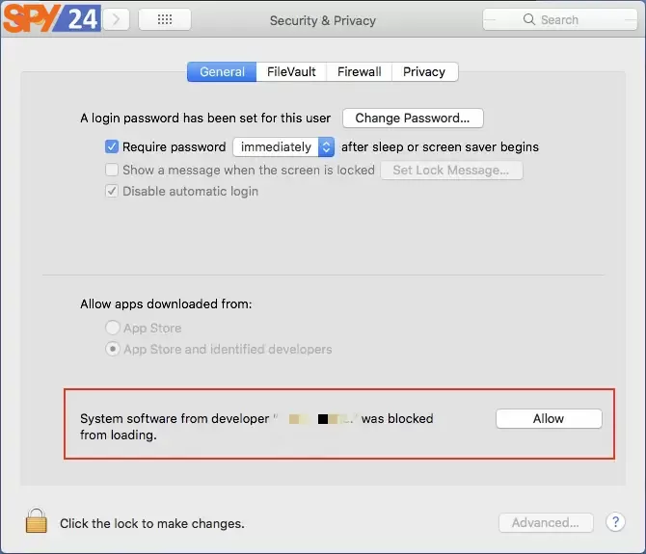Click the blue stepper arrows of password delay
The height and width of the screenshot is (554, 646).
click(x=326, y=147)
